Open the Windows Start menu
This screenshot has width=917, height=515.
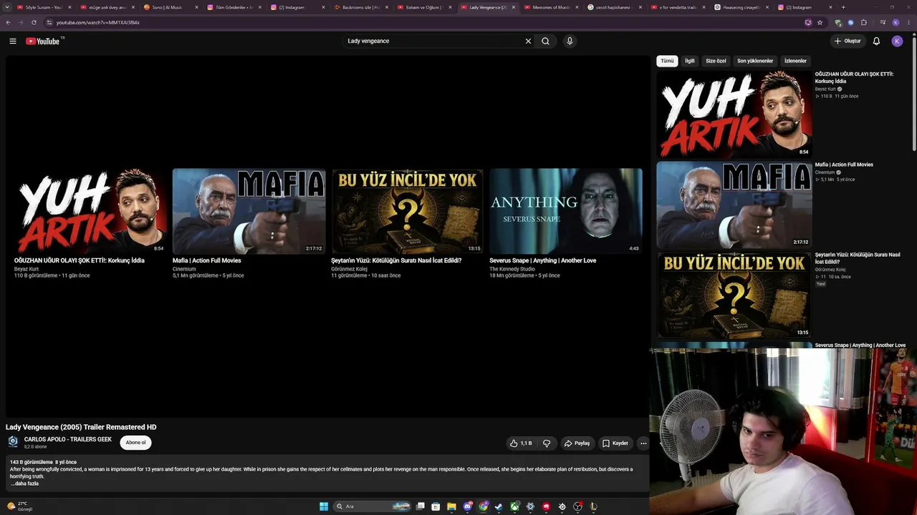click(324, 506)
